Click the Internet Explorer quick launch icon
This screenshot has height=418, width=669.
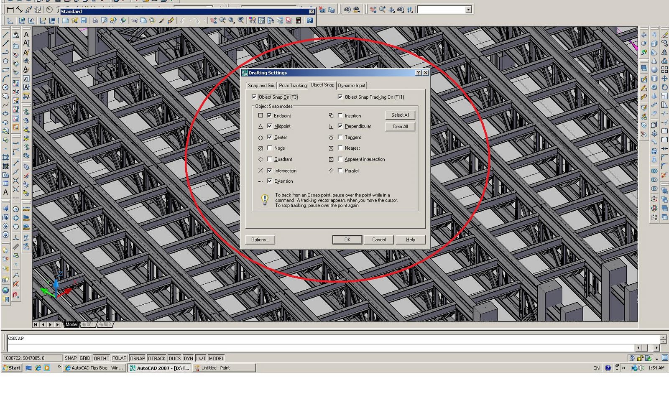click(x=38, y=368)
